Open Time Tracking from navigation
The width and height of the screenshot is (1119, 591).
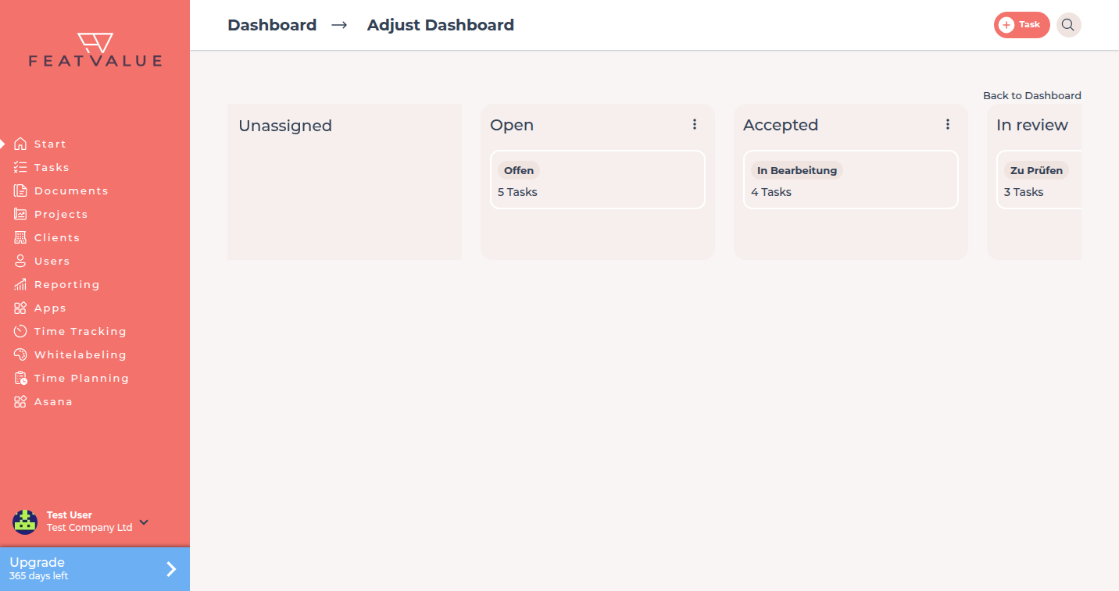[x=80, y=331]
